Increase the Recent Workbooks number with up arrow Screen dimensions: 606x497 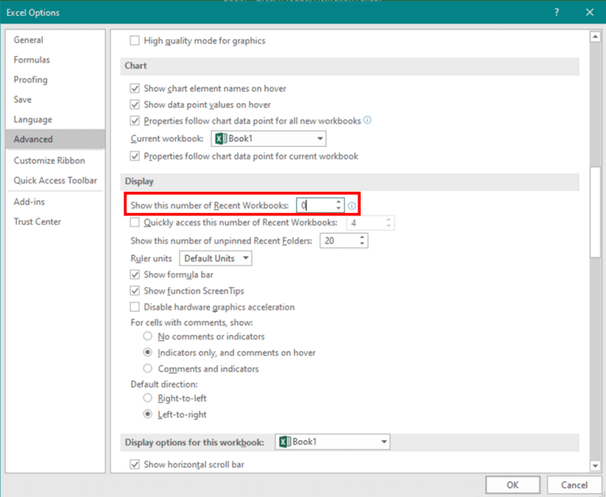pyautogui.click(x=339, y=202)
